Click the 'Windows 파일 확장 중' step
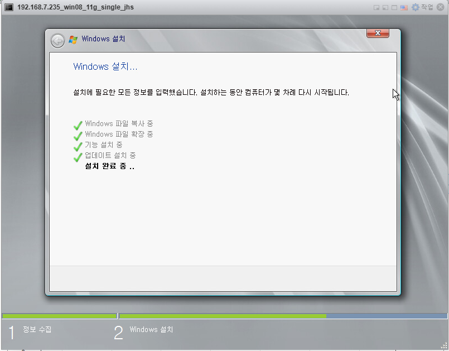The image size is (449, 351). 119,134
